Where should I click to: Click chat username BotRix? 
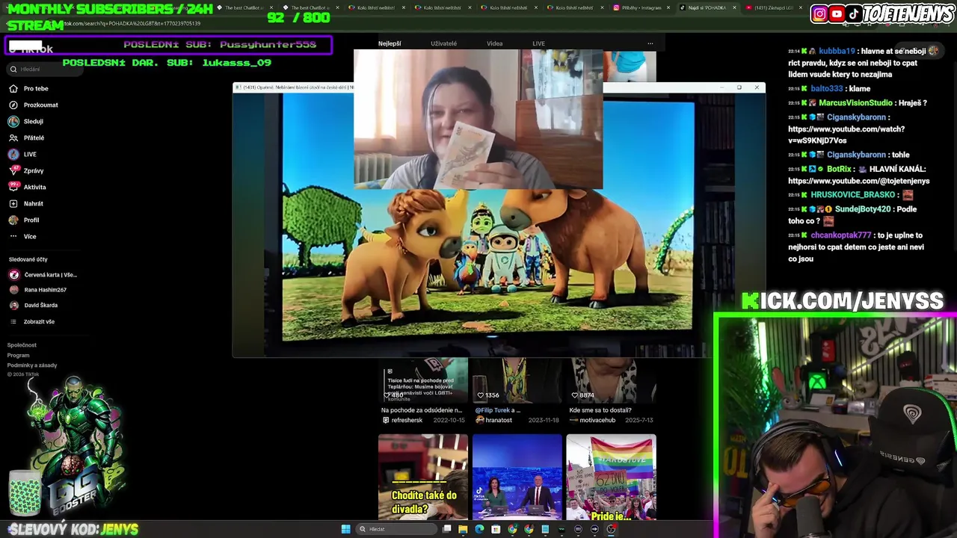(839, 169)
